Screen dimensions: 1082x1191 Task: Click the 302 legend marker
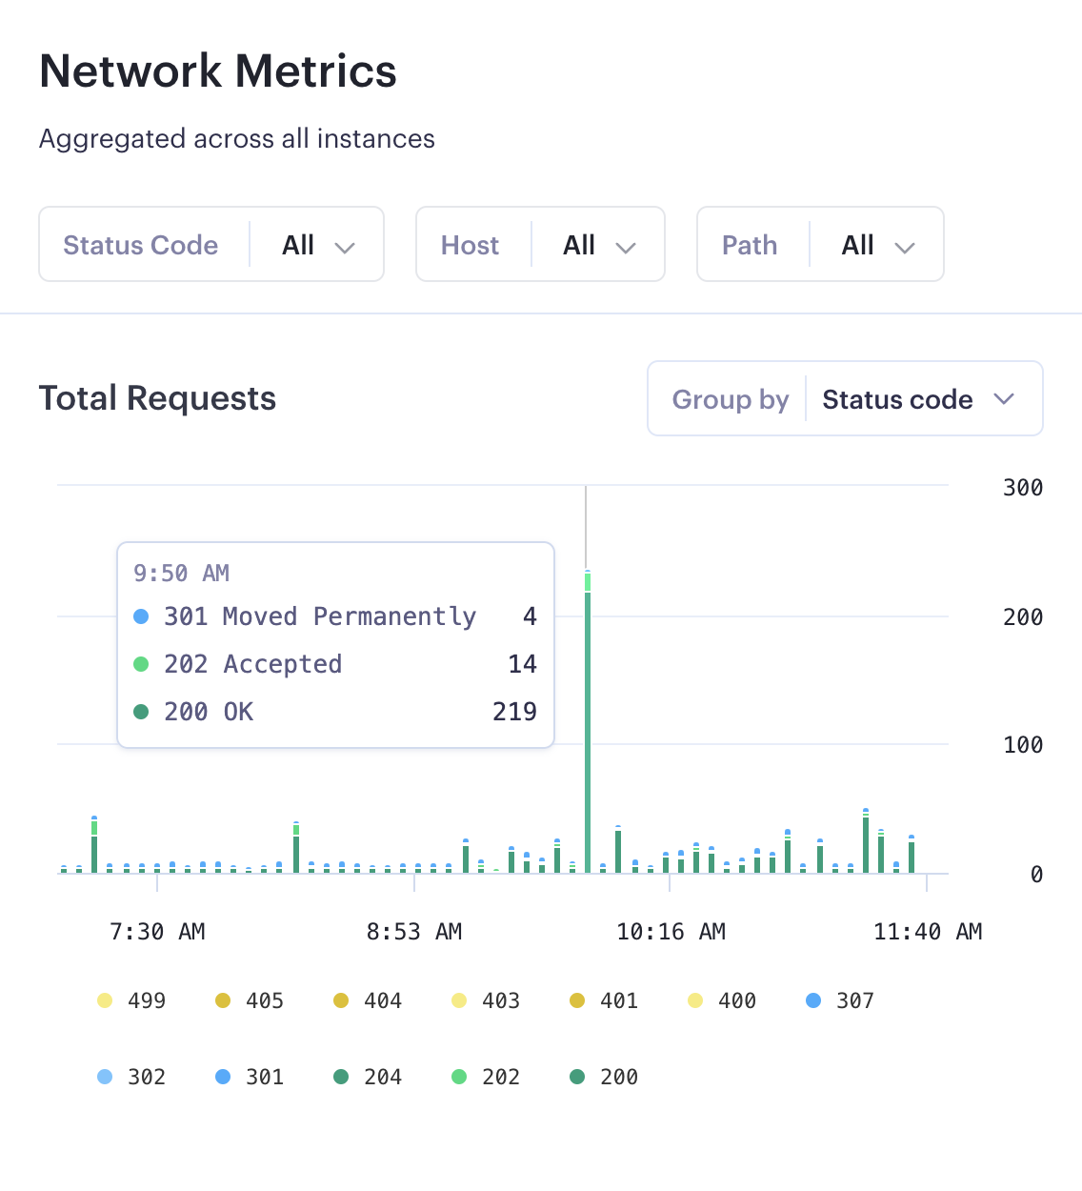point(104,1077)
